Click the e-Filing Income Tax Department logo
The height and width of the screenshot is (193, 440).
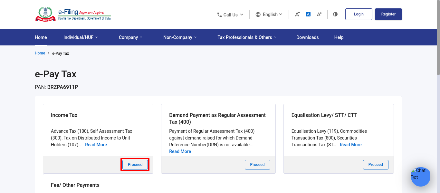tap(73, 14)
